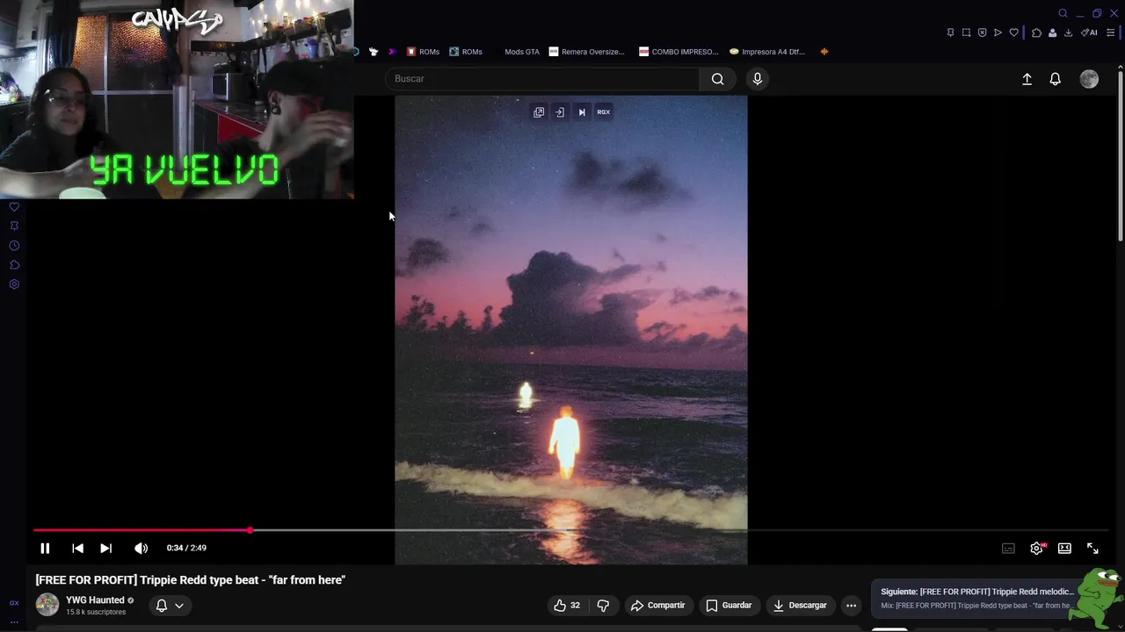Open first ROMs bookmark
Screen dimensions: 1125x632
click(423, 52)
